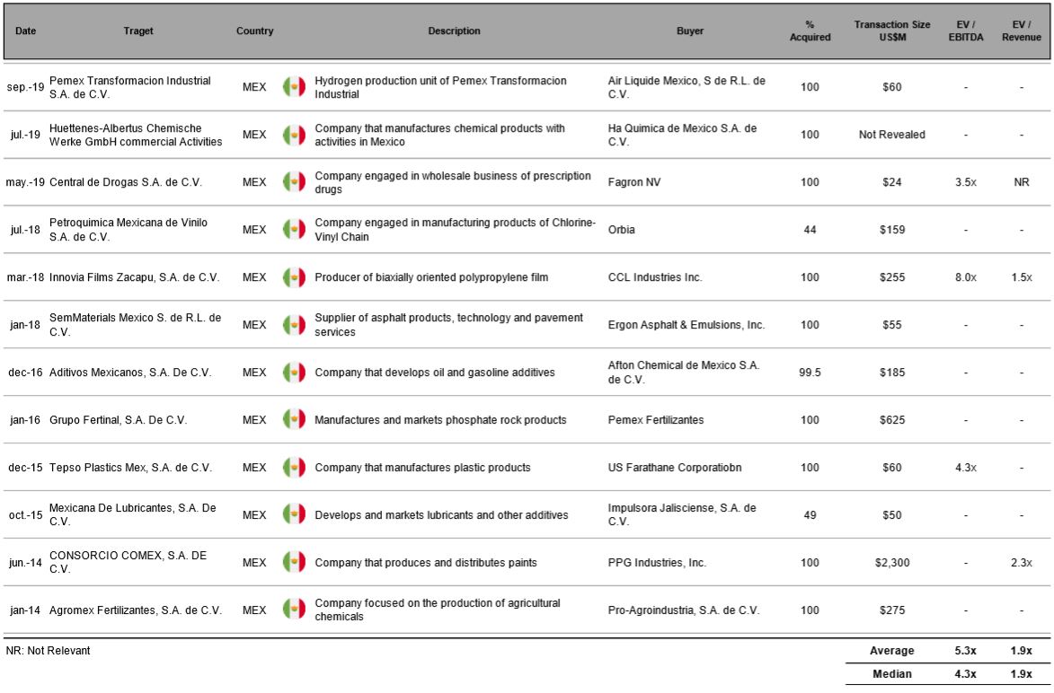
Task: Click the $2,300 transaction size
Action: tap(892, 563)
